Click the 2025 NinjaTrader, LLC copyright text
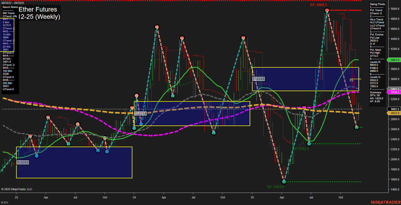Viewport: 401px width, 205px height. point(17,189)
